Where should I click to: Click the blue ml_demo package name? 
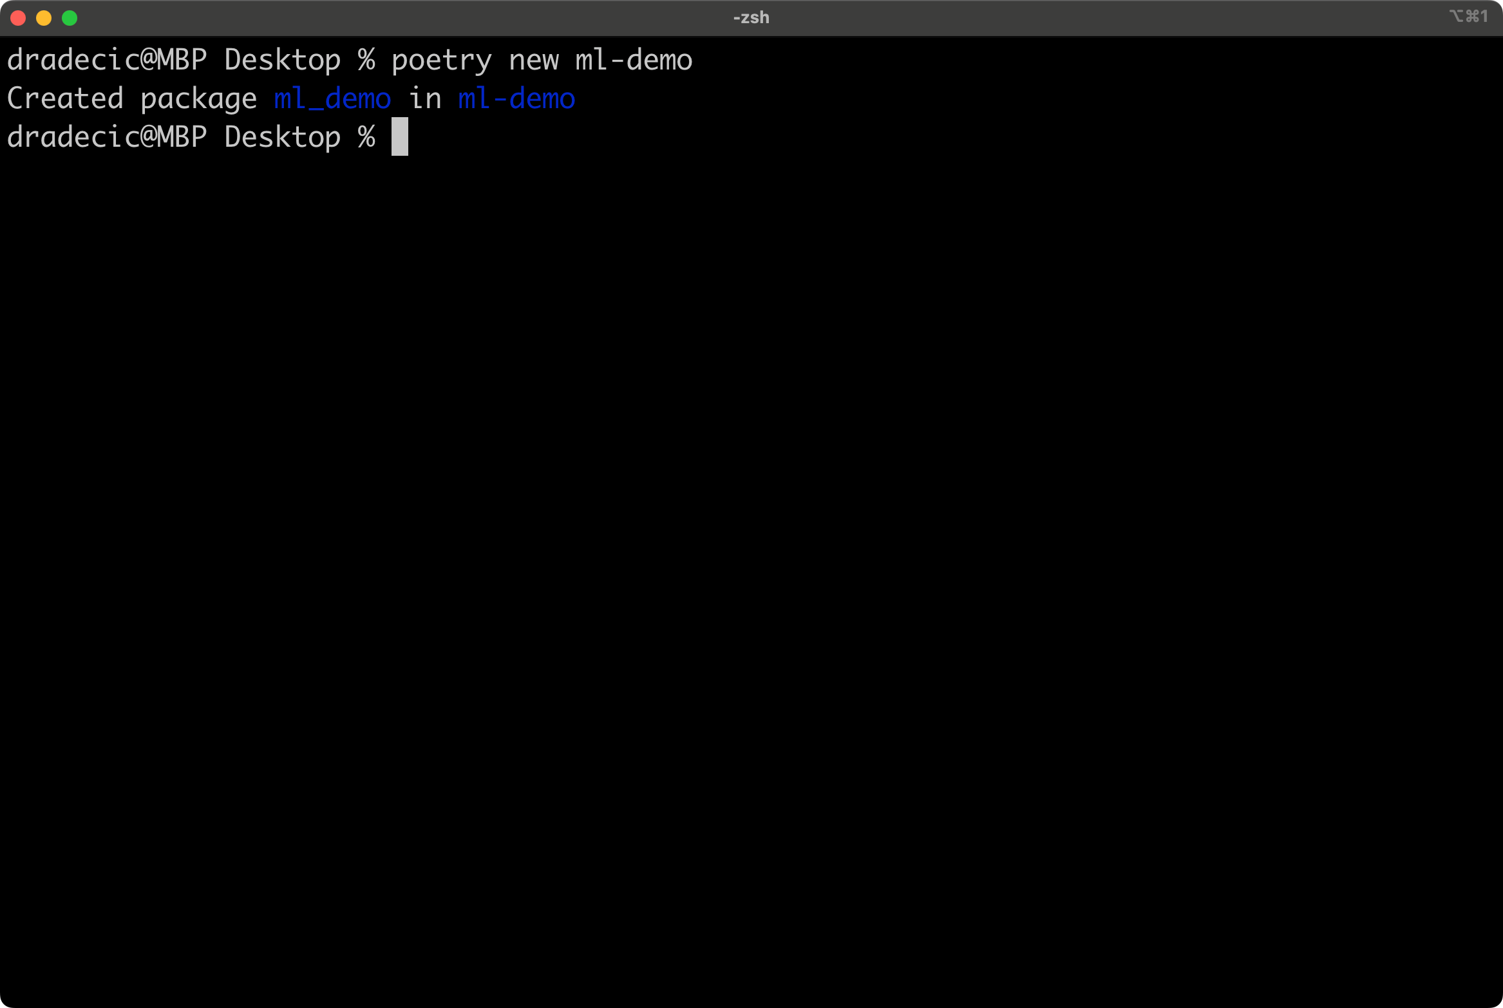(332, 98)
